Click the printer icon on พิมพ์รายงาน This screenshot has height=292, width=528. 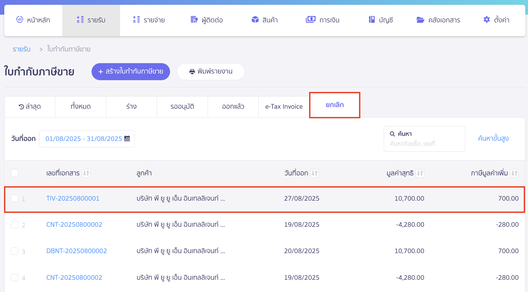(192, 71)
